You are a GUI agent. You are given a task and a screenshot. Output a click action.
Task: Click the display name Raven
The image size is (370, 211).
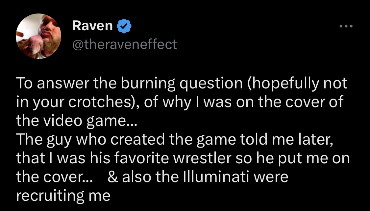click(x=92, y=26)
